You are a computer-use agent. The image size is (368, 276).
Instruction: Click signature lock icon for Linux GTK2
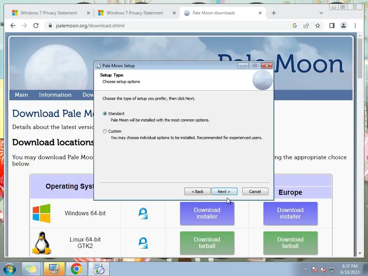click(x=143, y=243)
